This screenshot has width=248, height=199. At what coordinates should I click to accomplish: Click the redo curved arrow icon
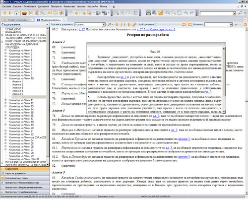[192, 13]
